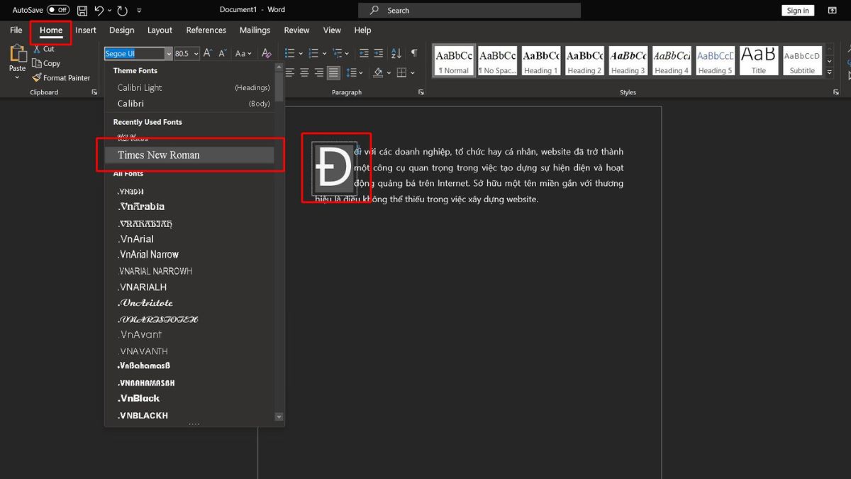Click Increase Indent icon
Screen dimensions: 851x479
click(x=380, y=53)
